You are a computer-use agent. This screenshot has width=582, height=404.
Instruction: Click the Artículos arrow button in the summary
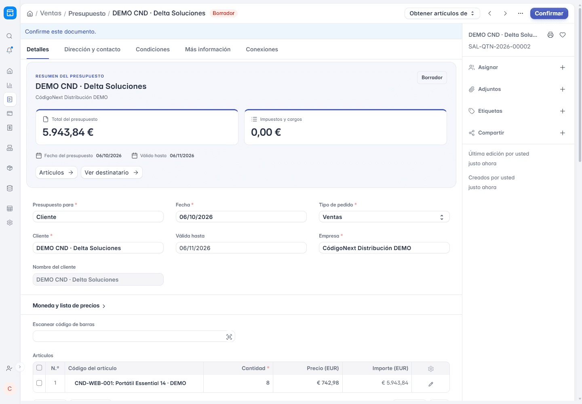(57, 173)
